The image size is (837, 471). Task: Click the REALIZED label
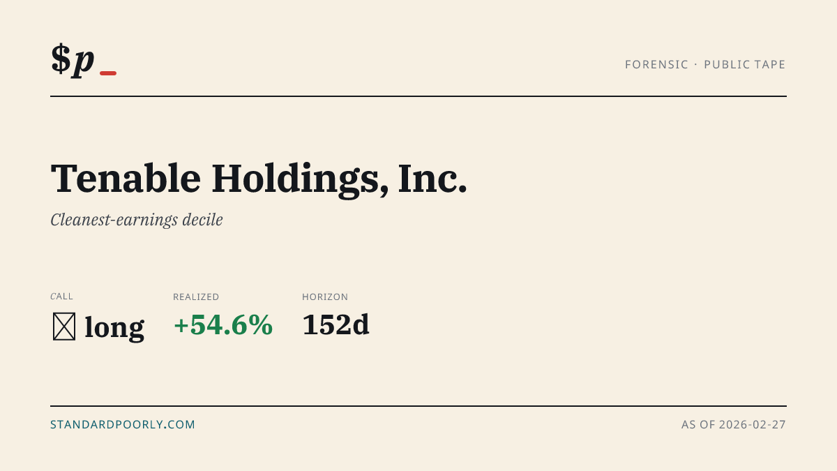pos(196,297)
